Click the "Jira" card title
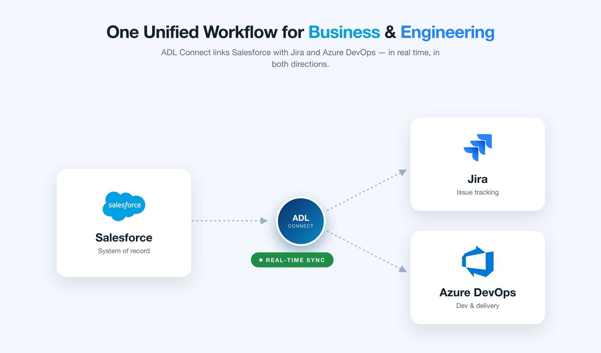The width and height of the screenshot is (601, 353). [x=478, y=179]
